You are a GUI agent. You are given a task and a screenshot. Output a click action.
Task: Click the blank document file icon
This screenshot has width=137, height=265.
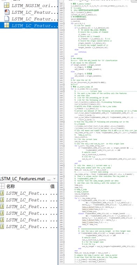pyautogui.click(x=7, y=19)
